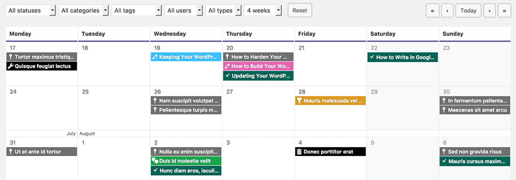Expand the All tags dropdown
516x180 pixels.
click(137, 11)
